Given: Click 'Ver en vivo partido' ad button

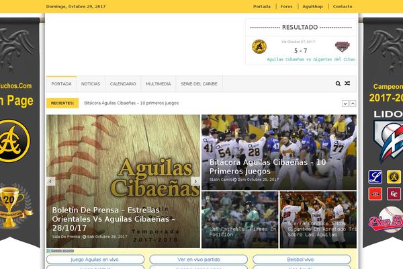Looking at the screenshot, I should pos(199,260).
